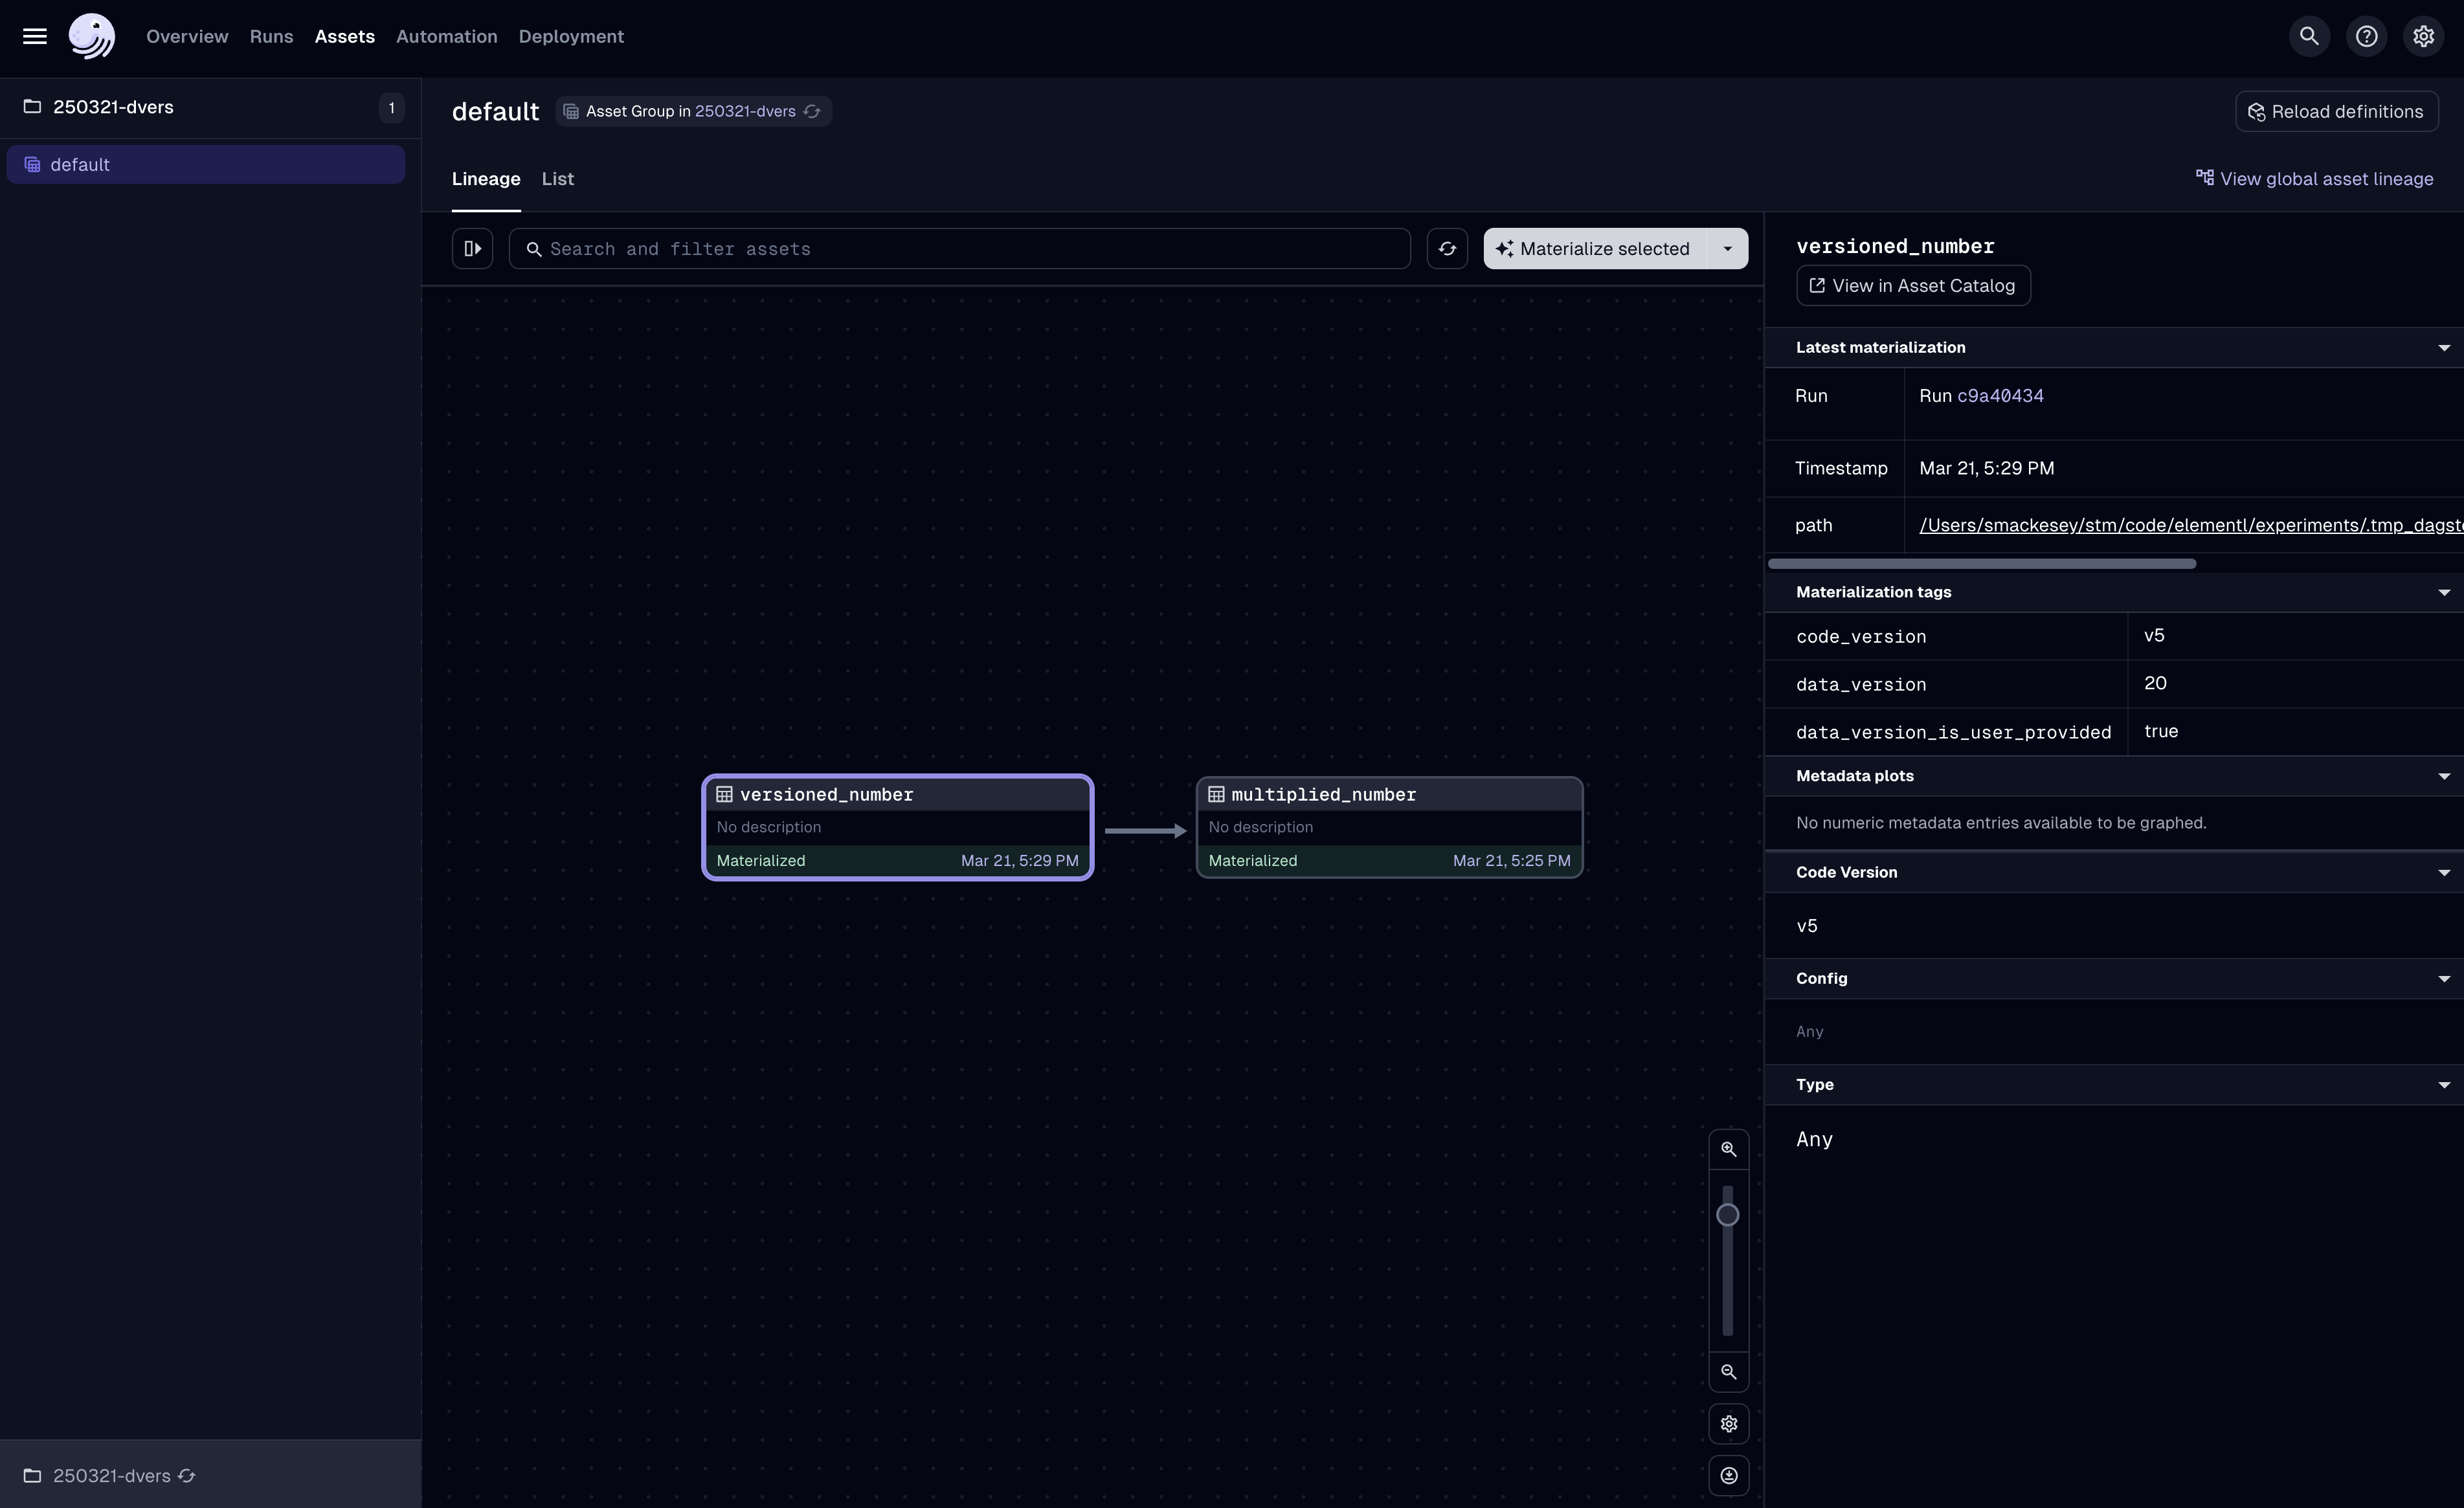Zoom out on the lineage graph
Screen dimensions: 2464x1508
[1729, 1372]
